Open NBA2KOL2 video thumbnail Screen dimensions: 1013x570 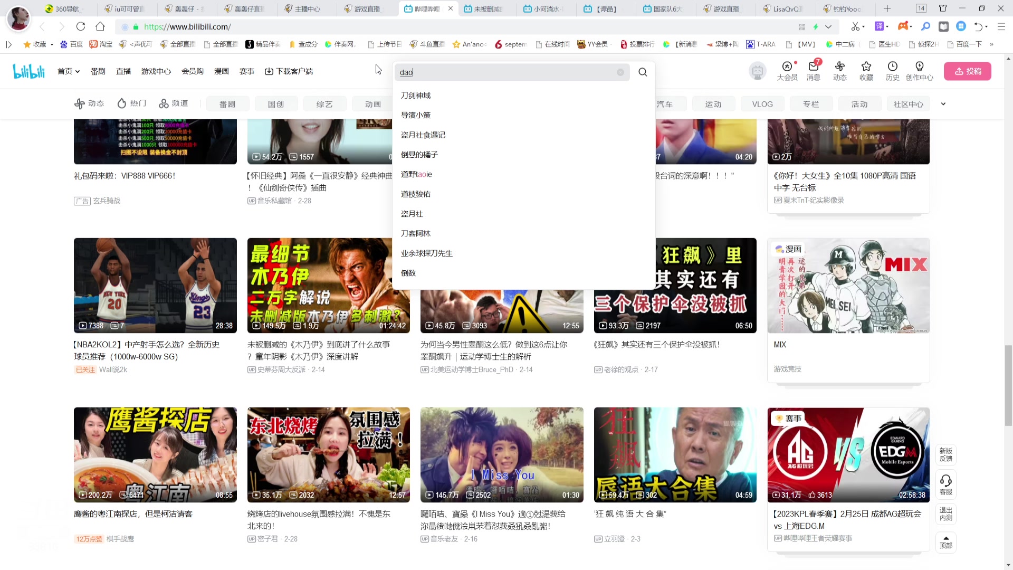155,286
